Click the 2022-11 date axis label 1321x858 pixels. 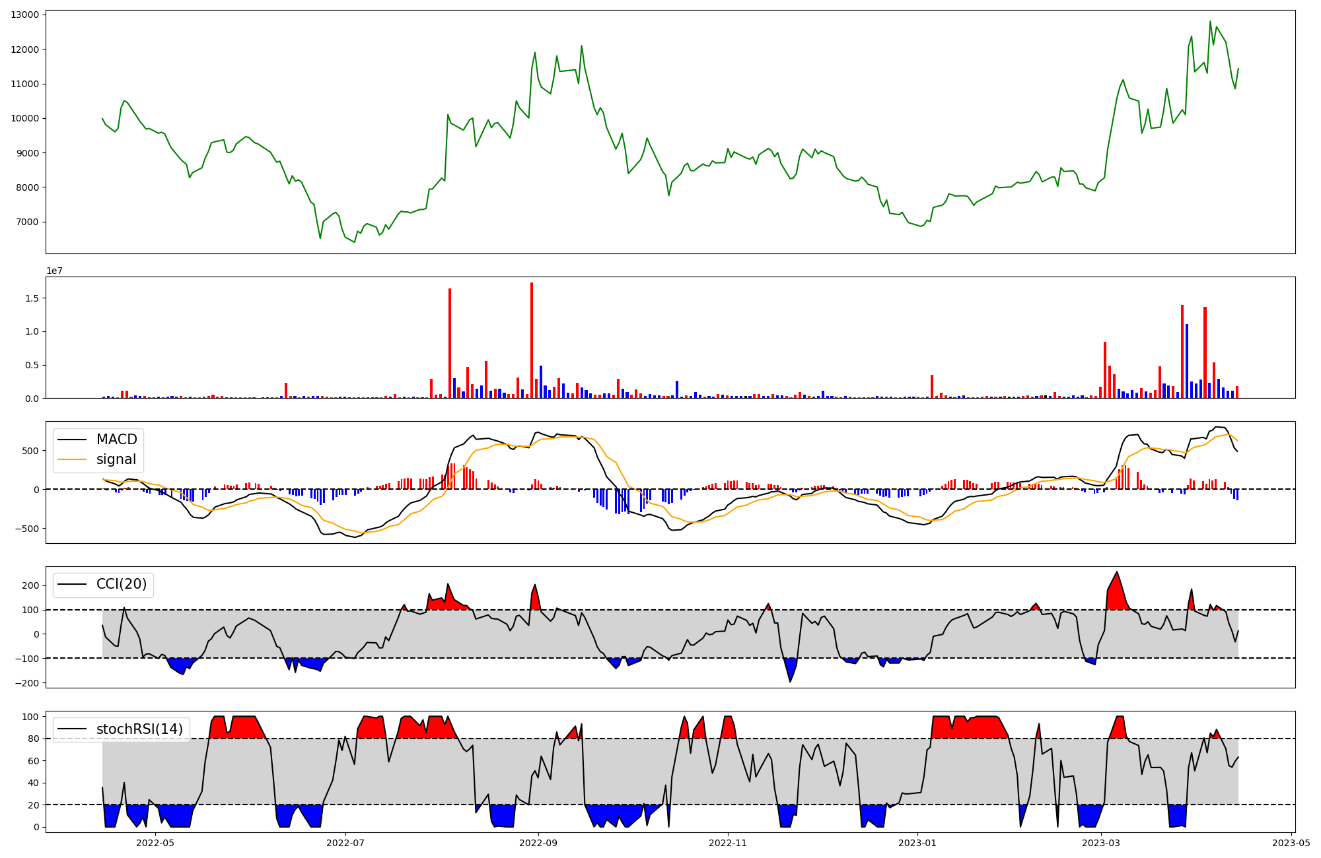click(728, 842)
